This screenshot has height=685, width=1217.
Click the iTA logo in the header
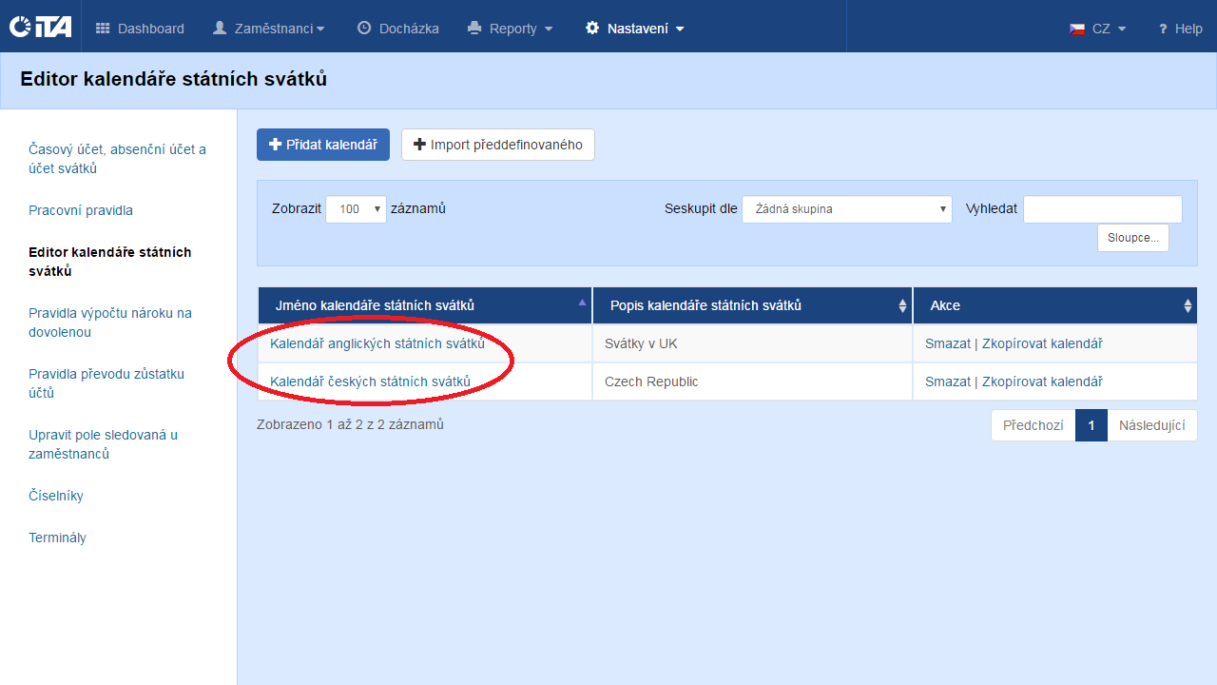pyautogui.click(x=40, y=28)
